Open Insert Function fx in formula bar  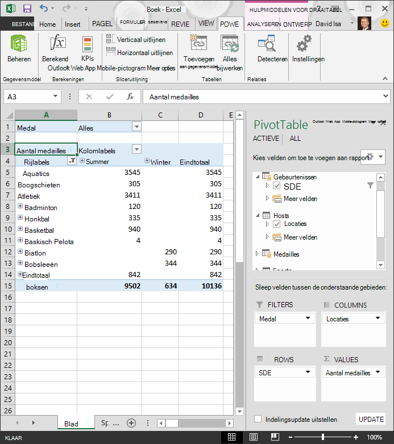(x=130, y=97)
